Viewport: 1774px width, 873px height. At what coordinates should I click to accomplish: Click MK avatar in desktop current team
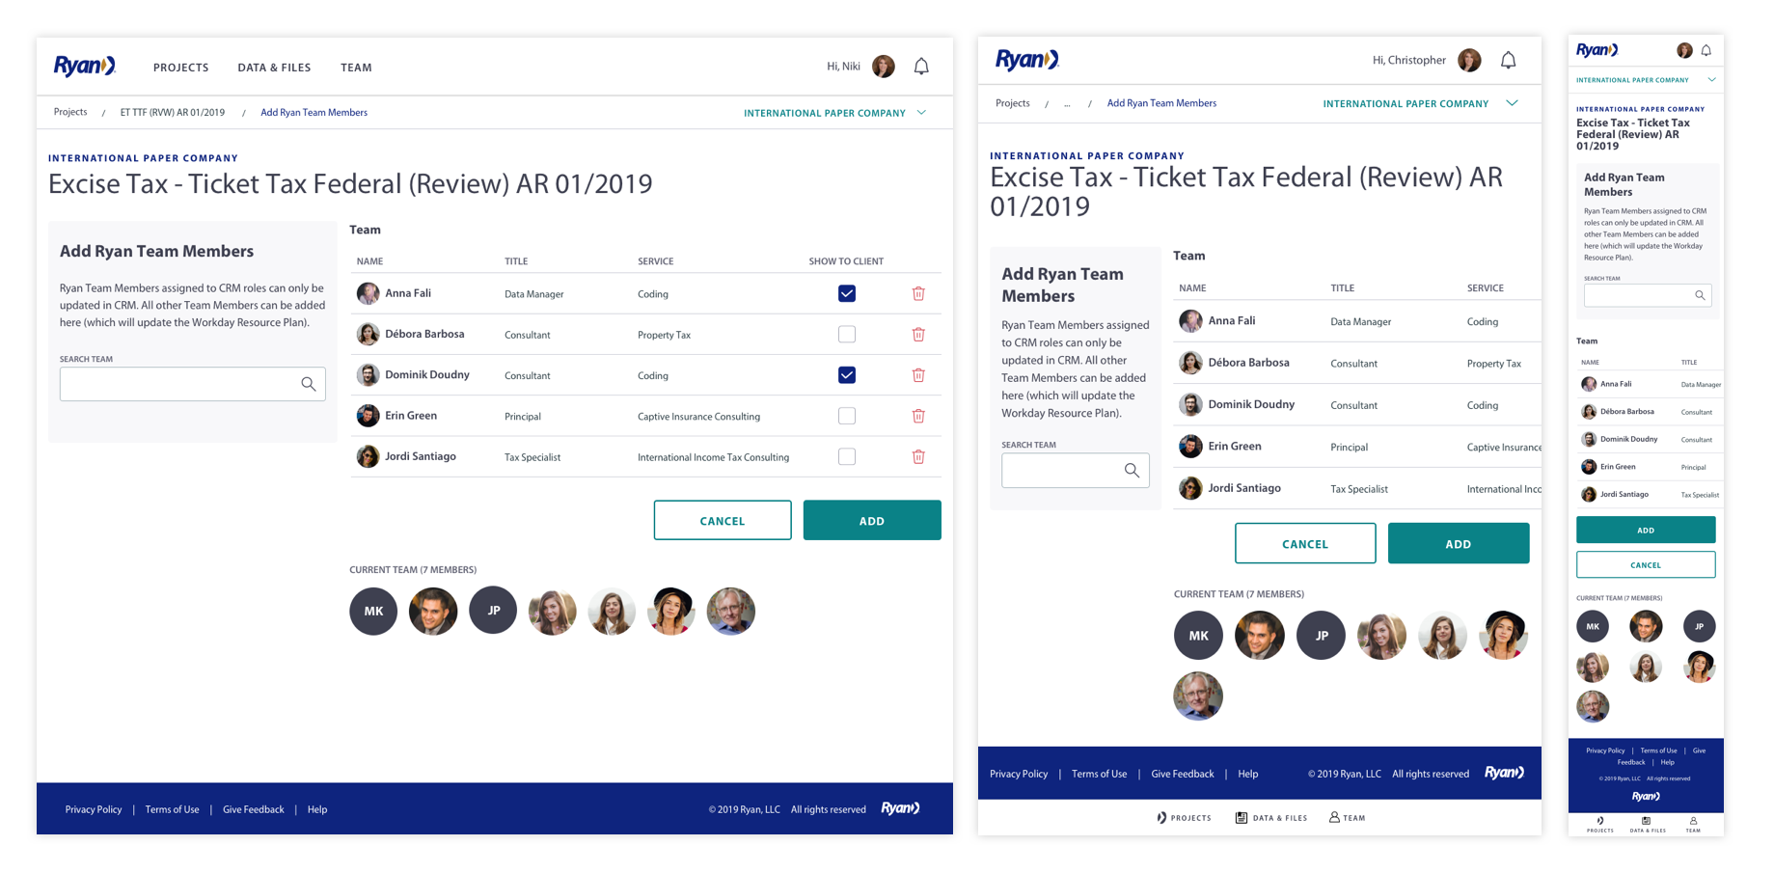[x=373, y=611]
